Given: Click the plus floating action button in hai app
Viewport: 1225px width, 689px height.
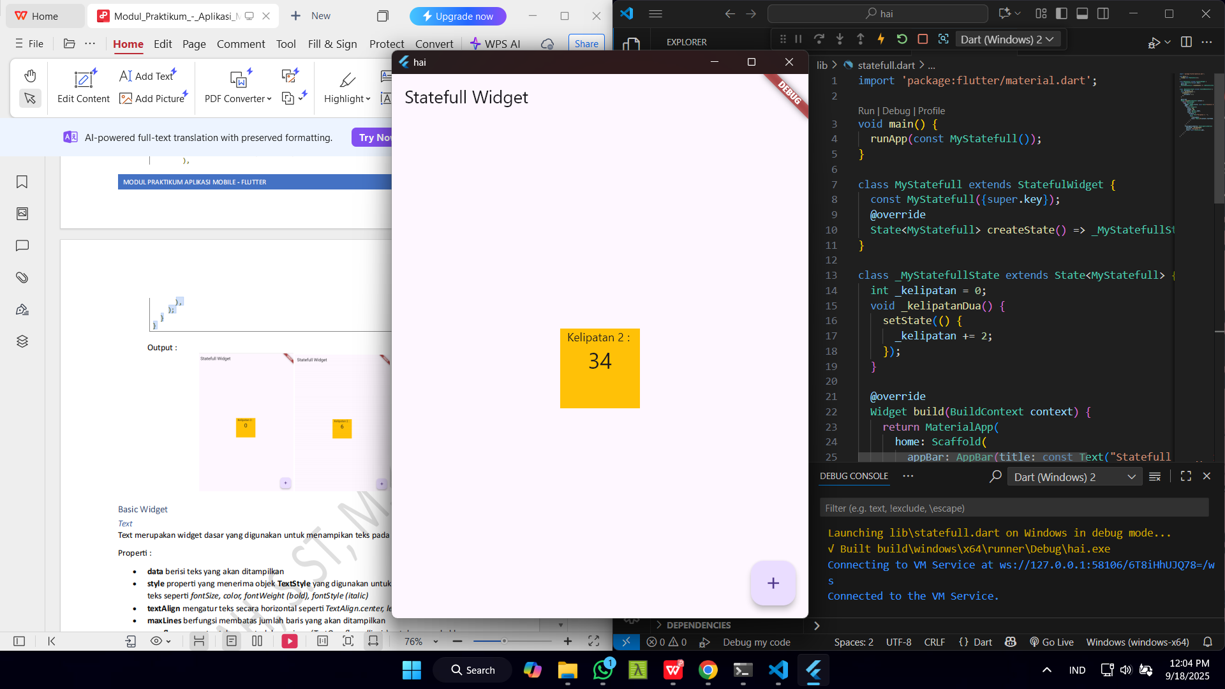Looking at the screenshot, I should tap(773, 583).
